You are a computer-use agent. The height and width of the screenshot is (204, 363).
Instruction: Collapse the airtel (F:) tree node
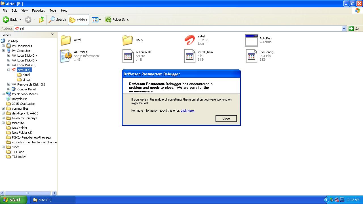point(9,70)
